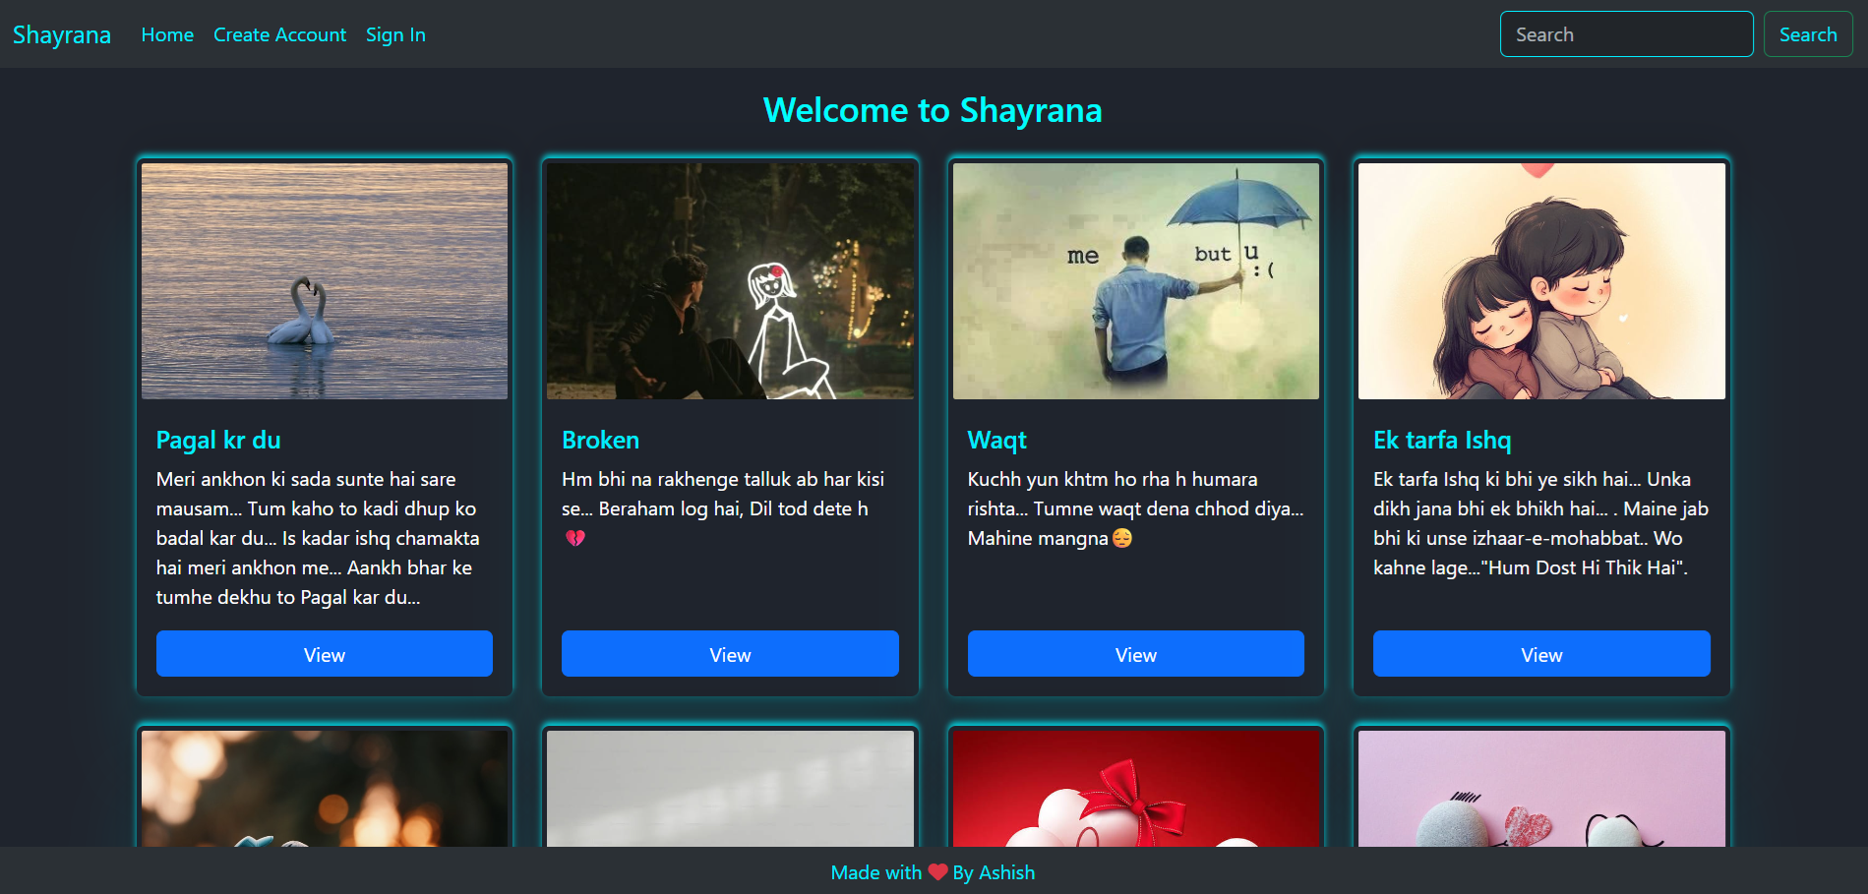
Task: Click the bokeh lights thumbnail in second row
Action: pos(325,789)
